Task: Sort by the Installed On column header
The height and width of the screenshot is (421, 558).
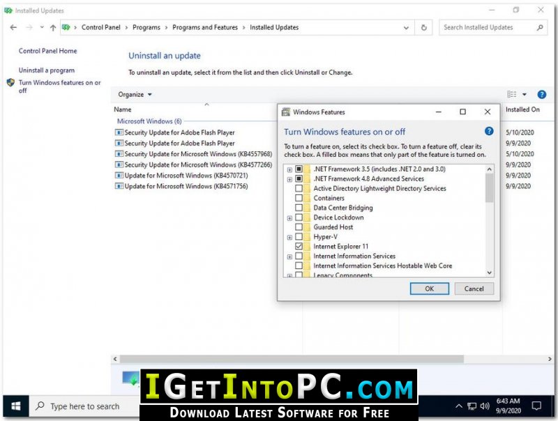Action: point(522,109)
